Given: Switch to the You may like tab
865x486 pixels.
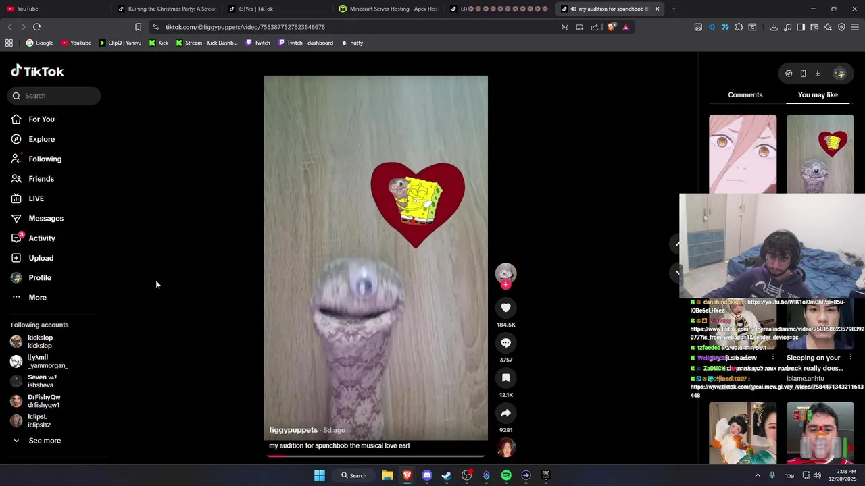Looking at the screenshot, I should (818, 95).
